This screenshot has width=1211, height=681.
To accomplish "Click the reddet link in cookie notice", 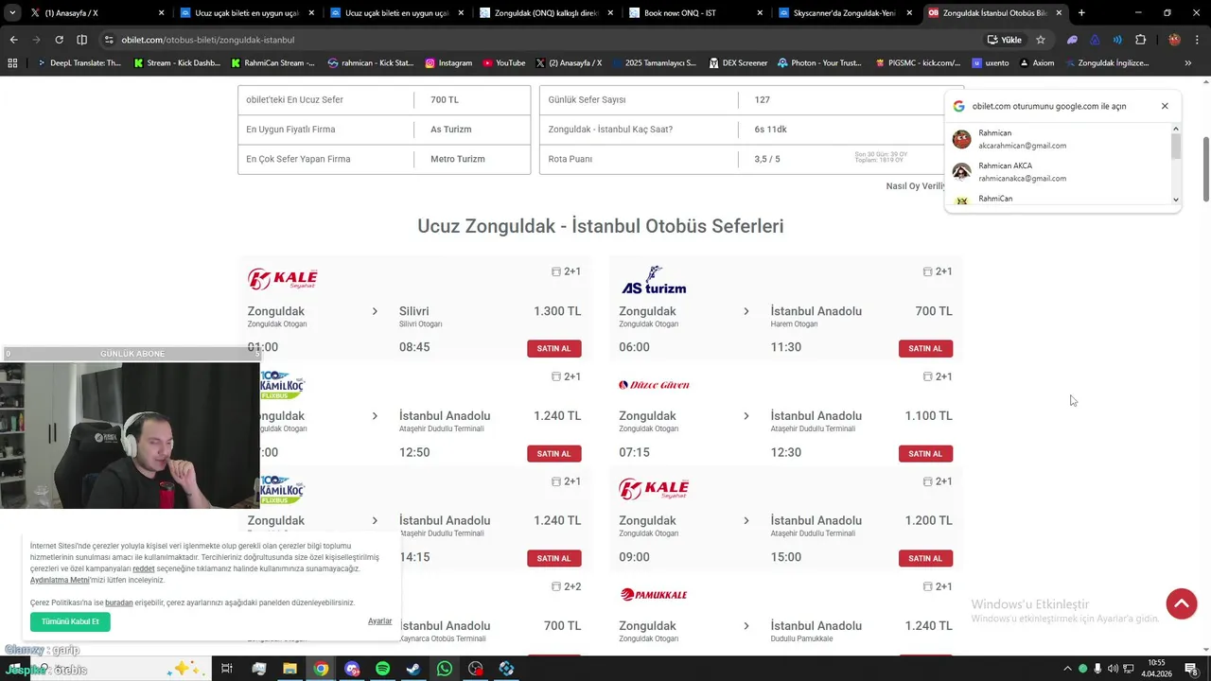I will pos(144,568).
